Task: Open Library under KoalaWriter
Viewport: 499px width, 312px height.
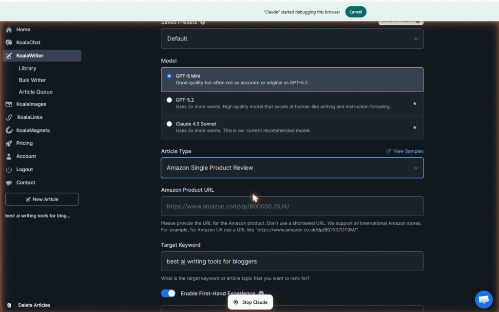Action: pyautogui.click(x=27, y=68)
